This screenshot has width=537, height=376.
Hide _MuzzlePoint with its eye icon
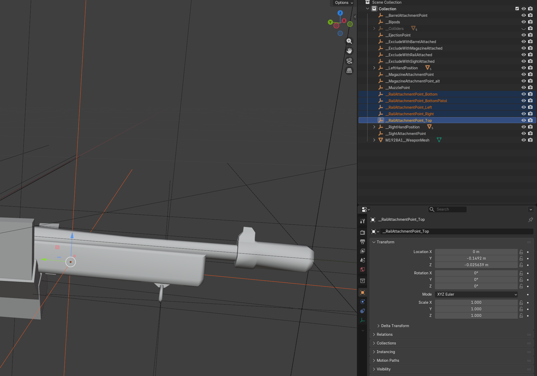click(x=524, y=87)
